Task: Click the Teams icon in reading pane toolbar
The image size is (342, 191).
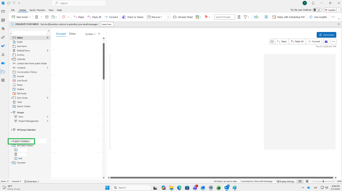Action: pyautogui.click(x=326, y=41)
